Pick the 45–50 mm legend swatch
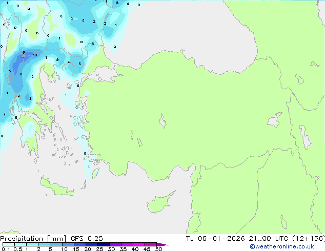Viewport: 325px width, 251px height. pos(151,244)
